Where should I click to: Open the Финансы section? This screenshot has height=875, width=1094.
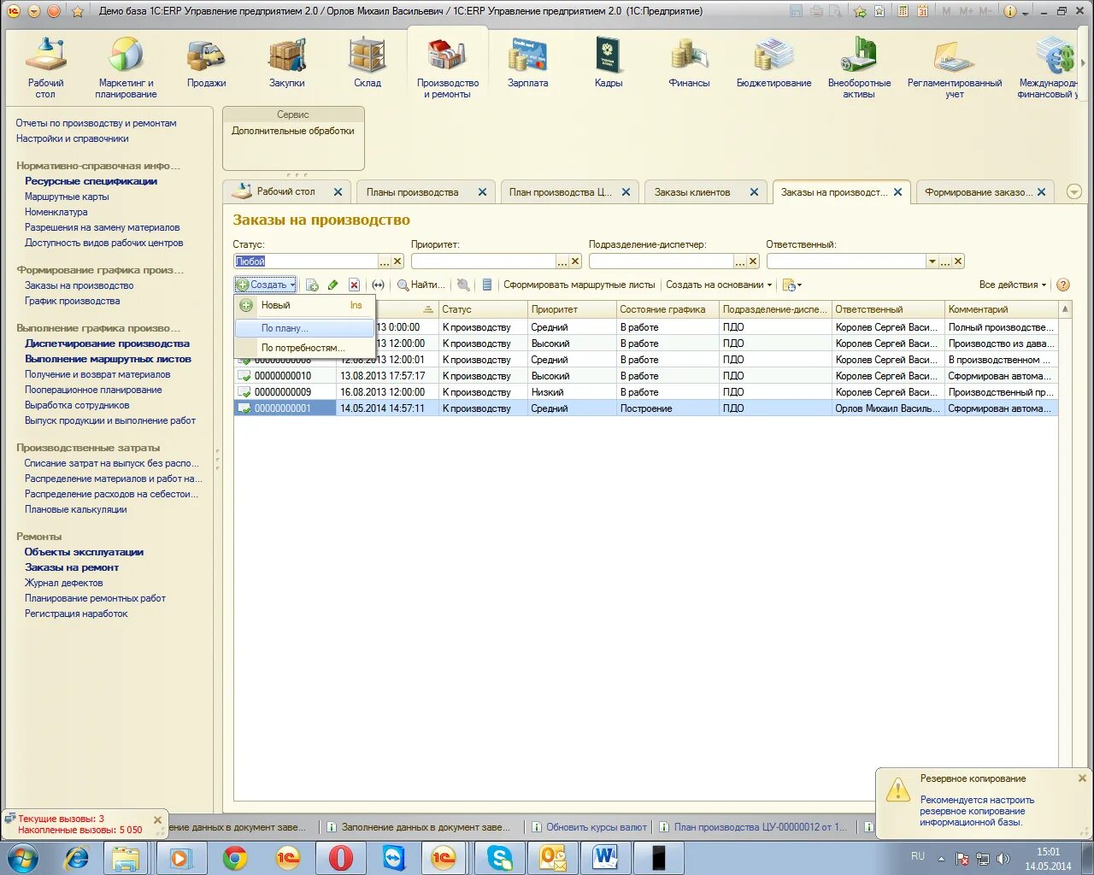tap(689, 63)
